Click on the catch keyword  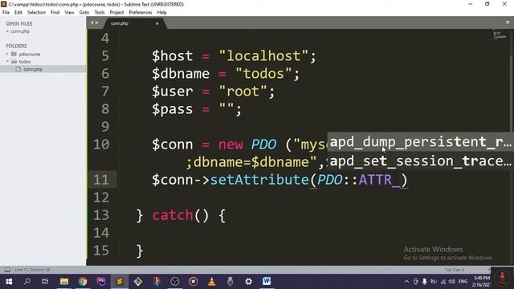pyautogui.click(x=173, y=215)
